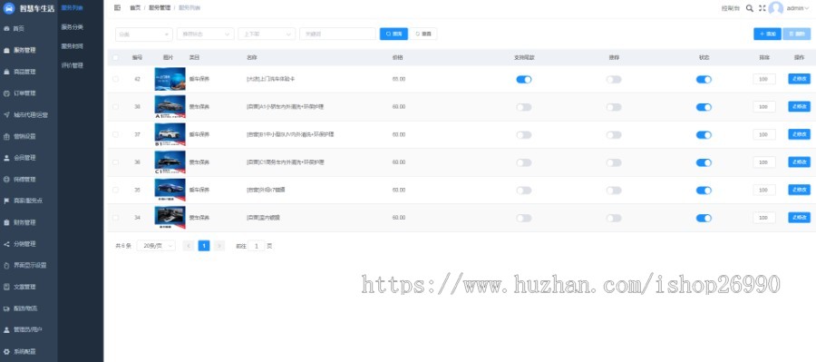The width and height of the screenshot is (816, 362).
Task: Switch off the 状态 toggle for item 38
Action: click(x=704, y=107)
